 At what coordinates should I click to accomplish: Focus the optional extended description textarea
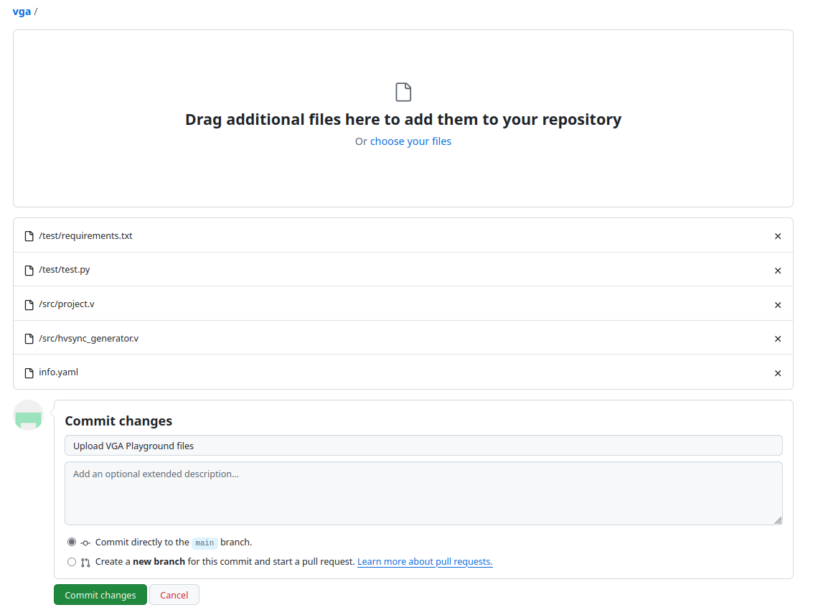click(423, 493)
